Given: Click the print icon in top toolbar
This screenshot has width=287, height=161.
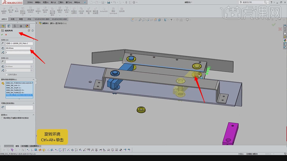Looking at the screenshot, I should tap(108, 2).
